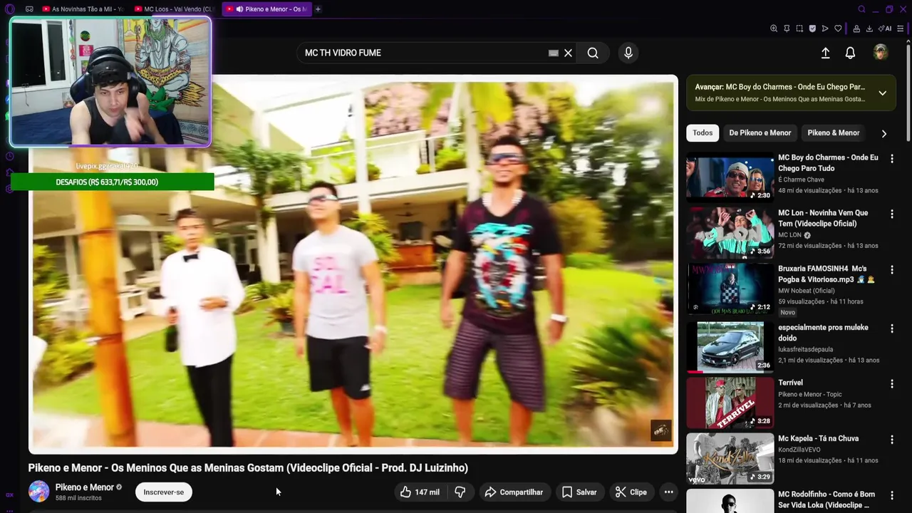Open the Pikeno e Menor channel avatar
Screen dimensions: 912x513
point(38,492)
